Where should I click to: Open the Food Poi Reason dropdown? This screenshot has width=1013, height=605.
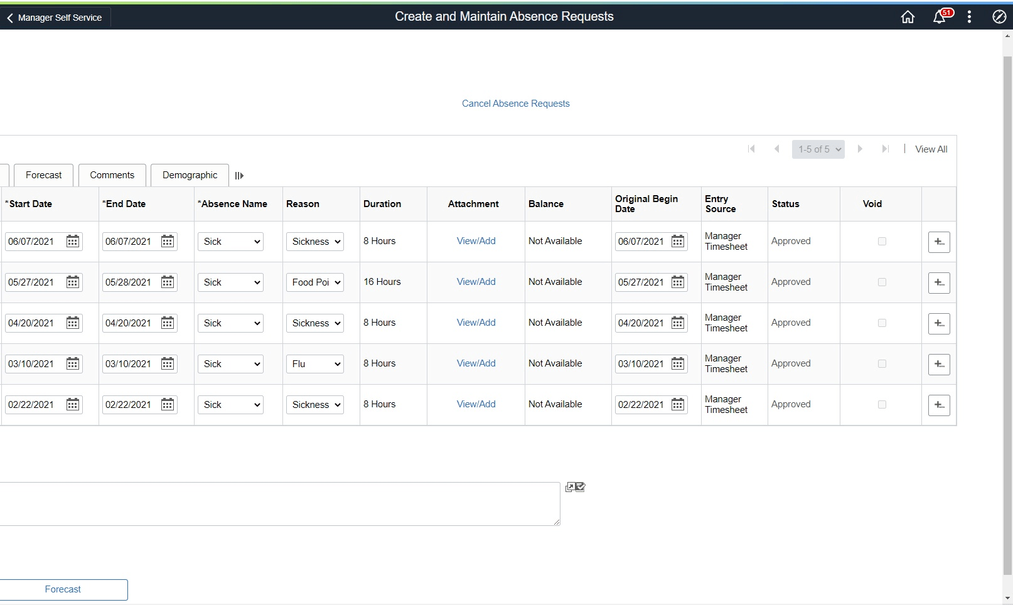[314, 282]
